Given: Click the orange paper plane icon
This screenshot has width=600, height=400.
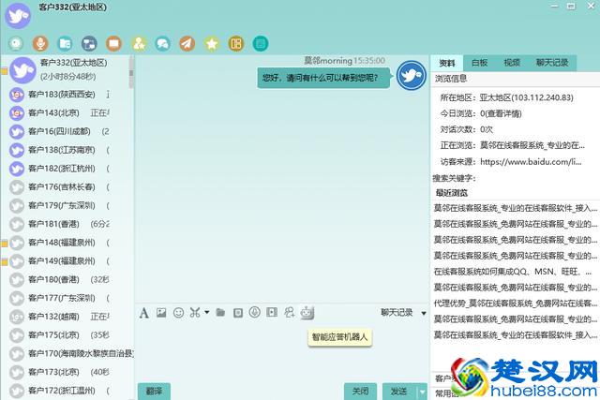Looking at the screenshot, I should [187, 44].
